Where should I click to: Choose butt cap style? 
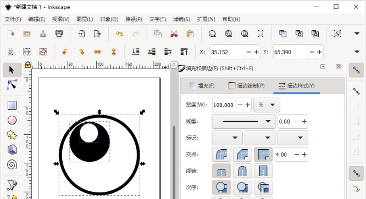pyautogui.click(x=221, y=171)
